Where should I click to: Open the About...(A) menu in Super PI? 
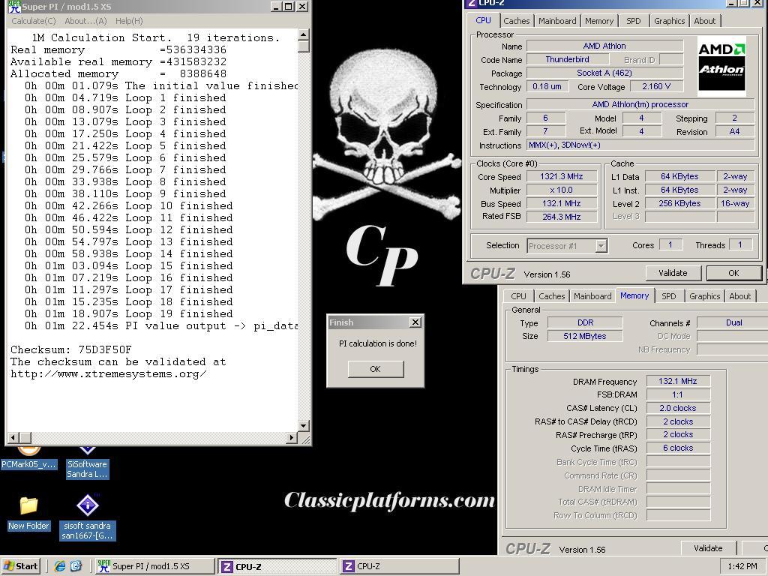[x=85, y=21]
